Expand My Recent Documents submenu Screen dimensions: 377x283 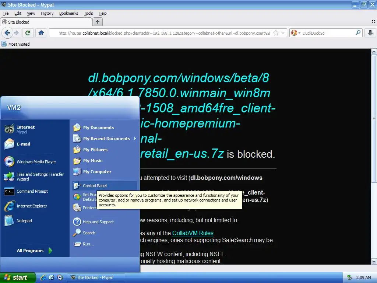tap(104, 139)
